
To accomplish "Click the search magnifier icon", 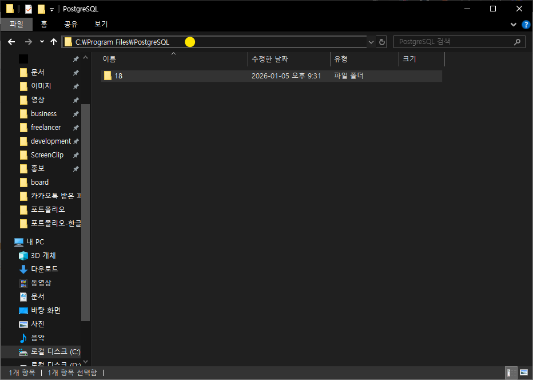I will coord(517,42).
